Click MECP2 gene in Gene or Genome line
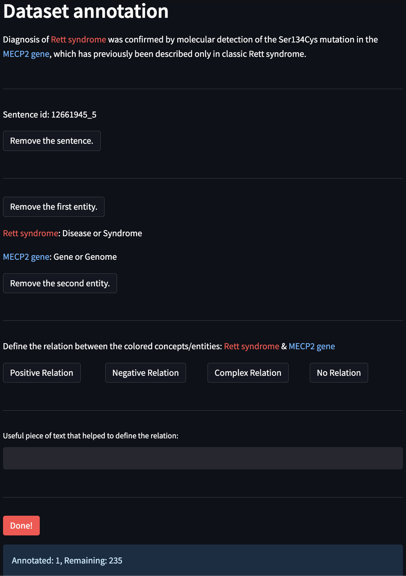The image size is (406, 576). pyautogui.click(x=26, y=257)
